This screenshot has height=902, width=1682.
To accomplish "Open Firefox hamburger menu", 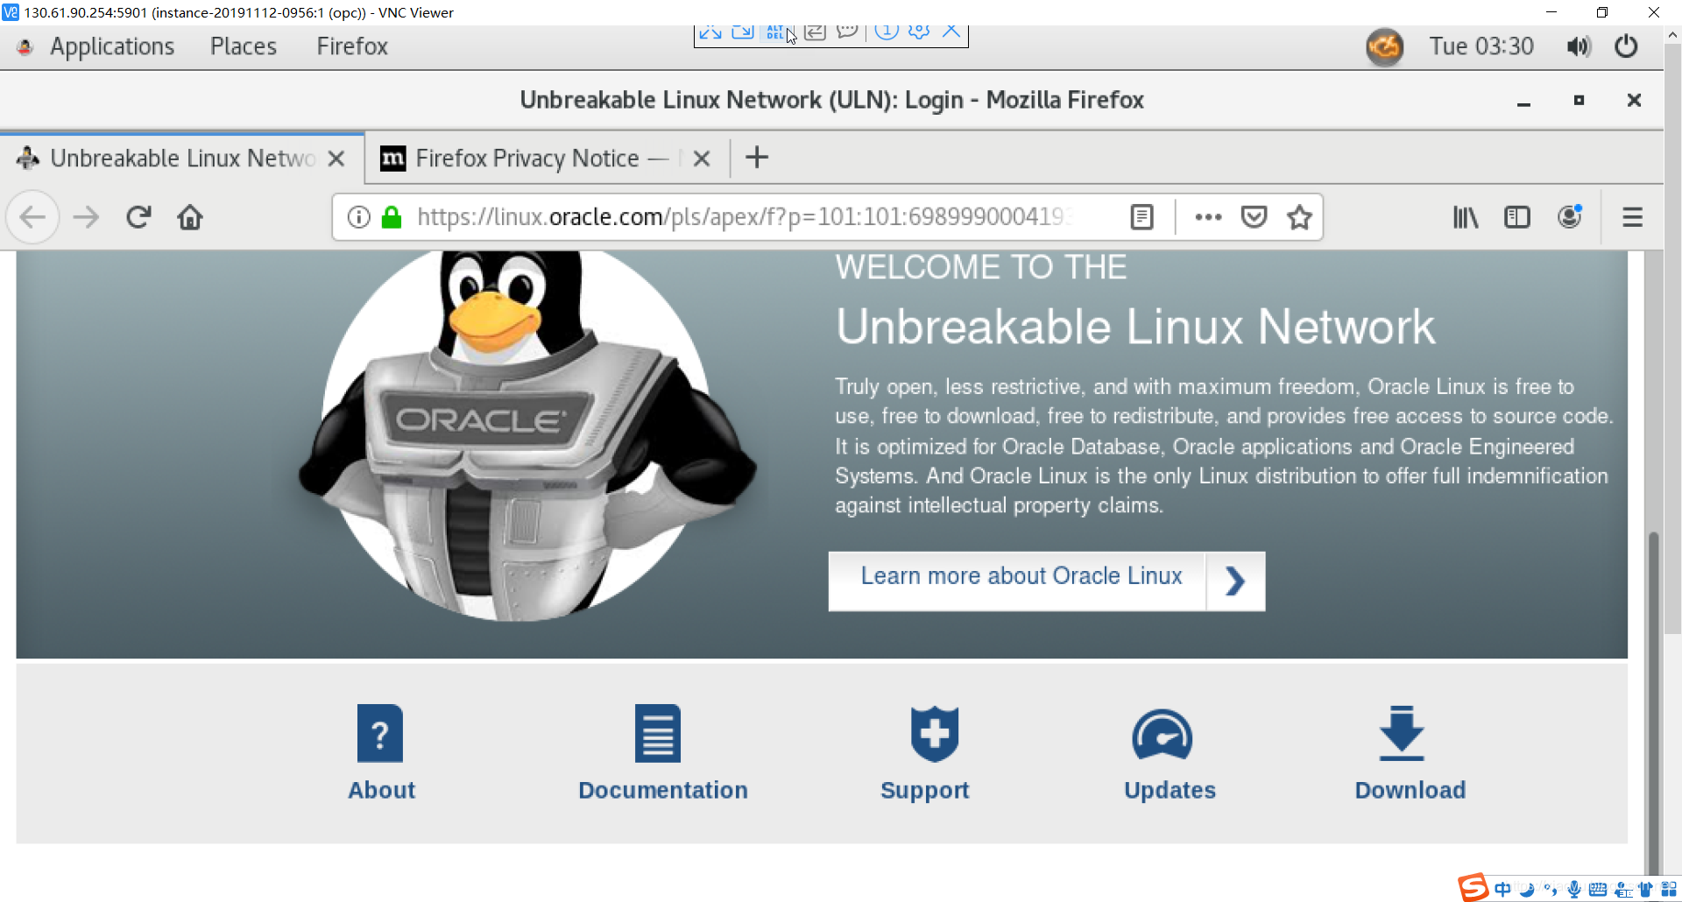I will (1632, 217).
